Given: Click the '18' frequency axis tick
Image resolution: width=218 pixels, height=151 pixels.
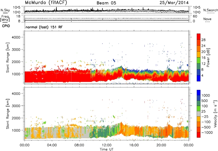Looking at the screenshot, I should tap(18, 16).
